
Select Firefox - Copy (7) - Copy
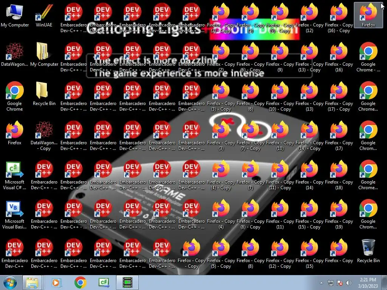pyautogui.click(x=250, y=136)
